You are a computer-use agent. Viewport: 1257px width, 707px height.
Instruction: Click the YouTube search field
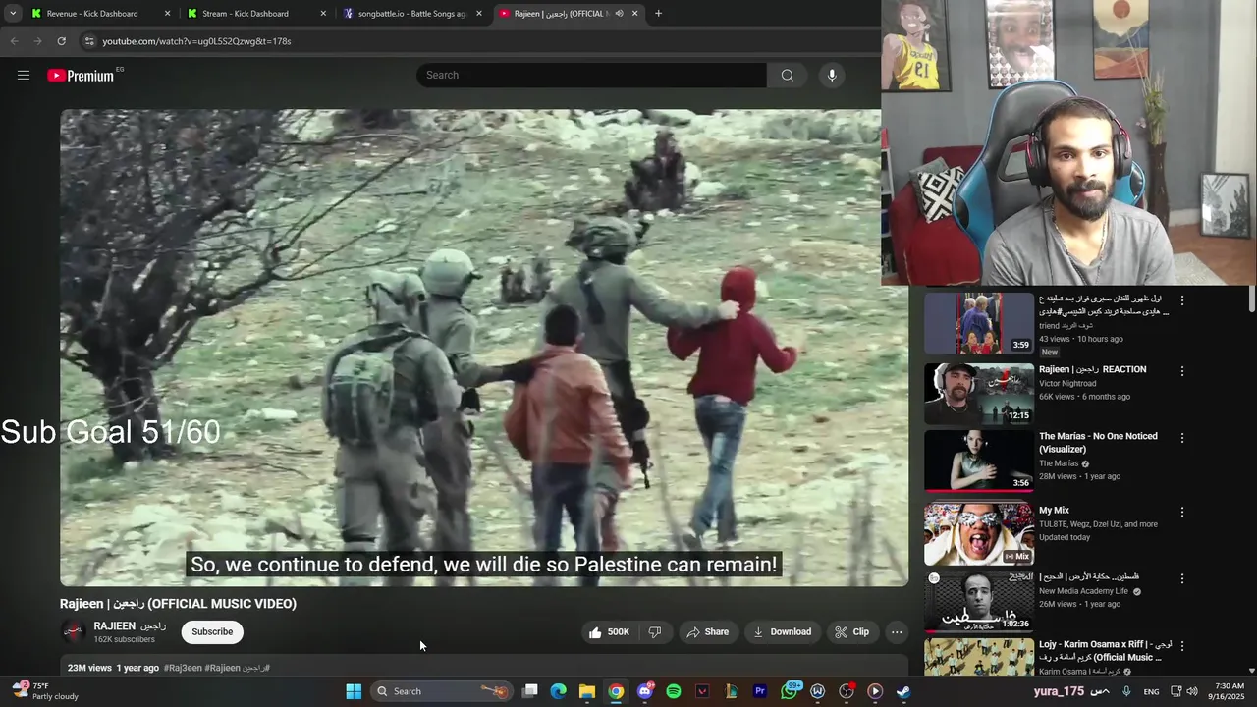[591, 75]
